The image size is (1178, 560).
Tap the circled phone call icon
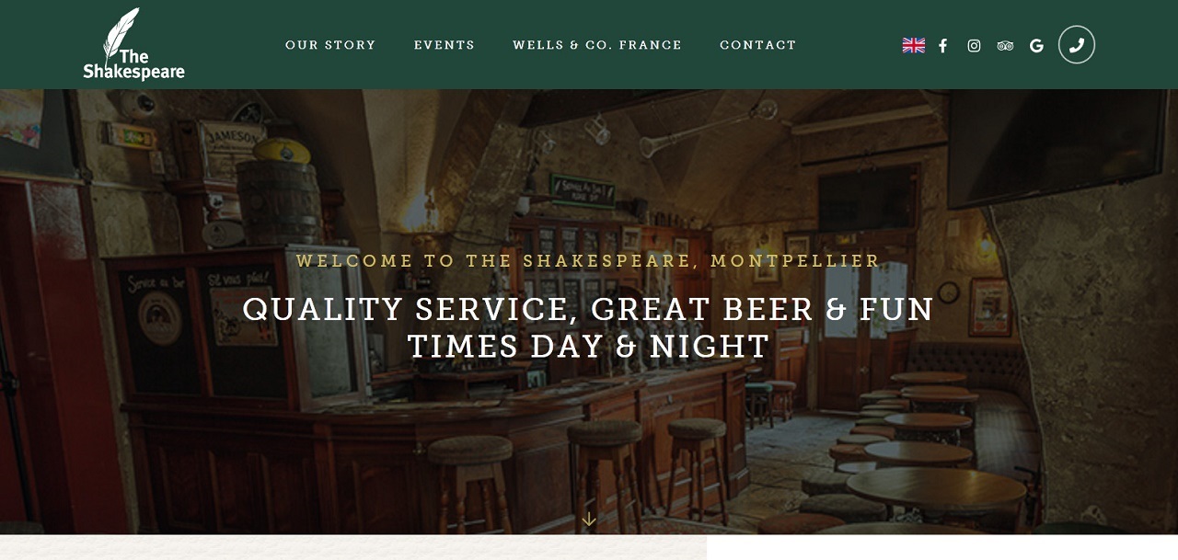click(1077, 44)
